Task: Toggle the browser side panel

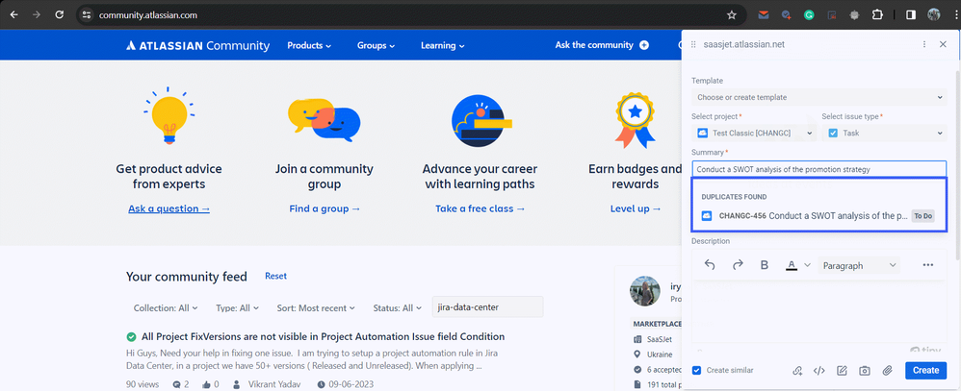Action: (x=911, y=15)
